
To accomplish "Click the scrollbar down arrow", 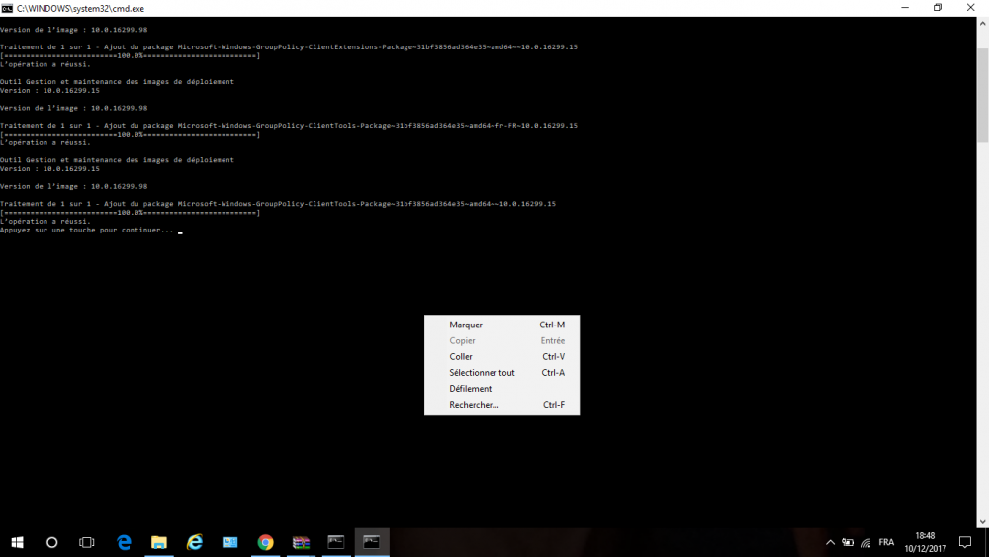I will (x=983, y=522).
